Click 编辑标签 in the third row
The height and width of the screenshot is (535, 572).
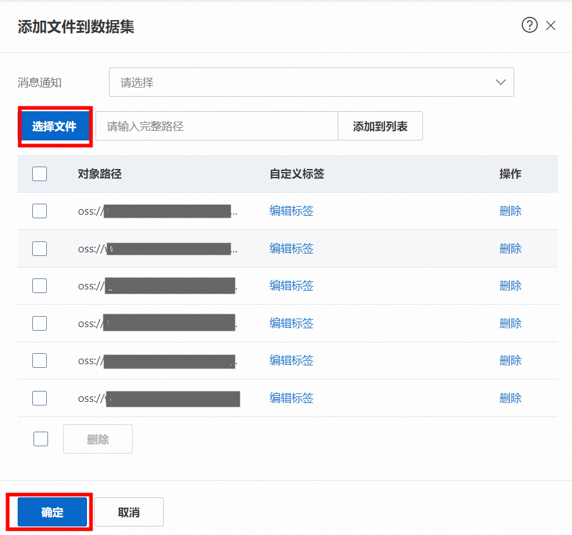[291, 286]
